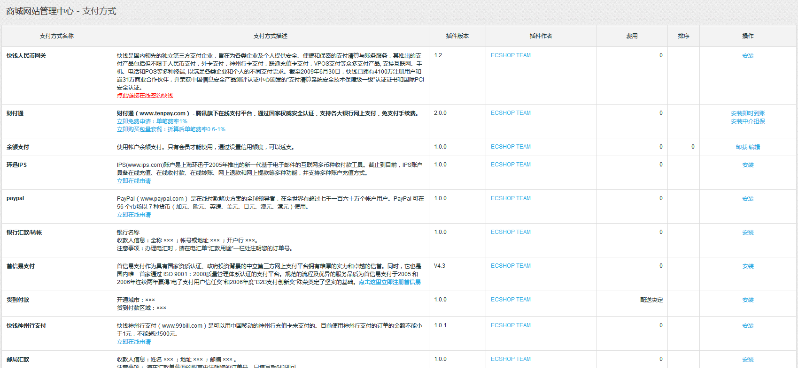
Task: Click the 费用 value for 余额支付
Action: coord(660,147)
